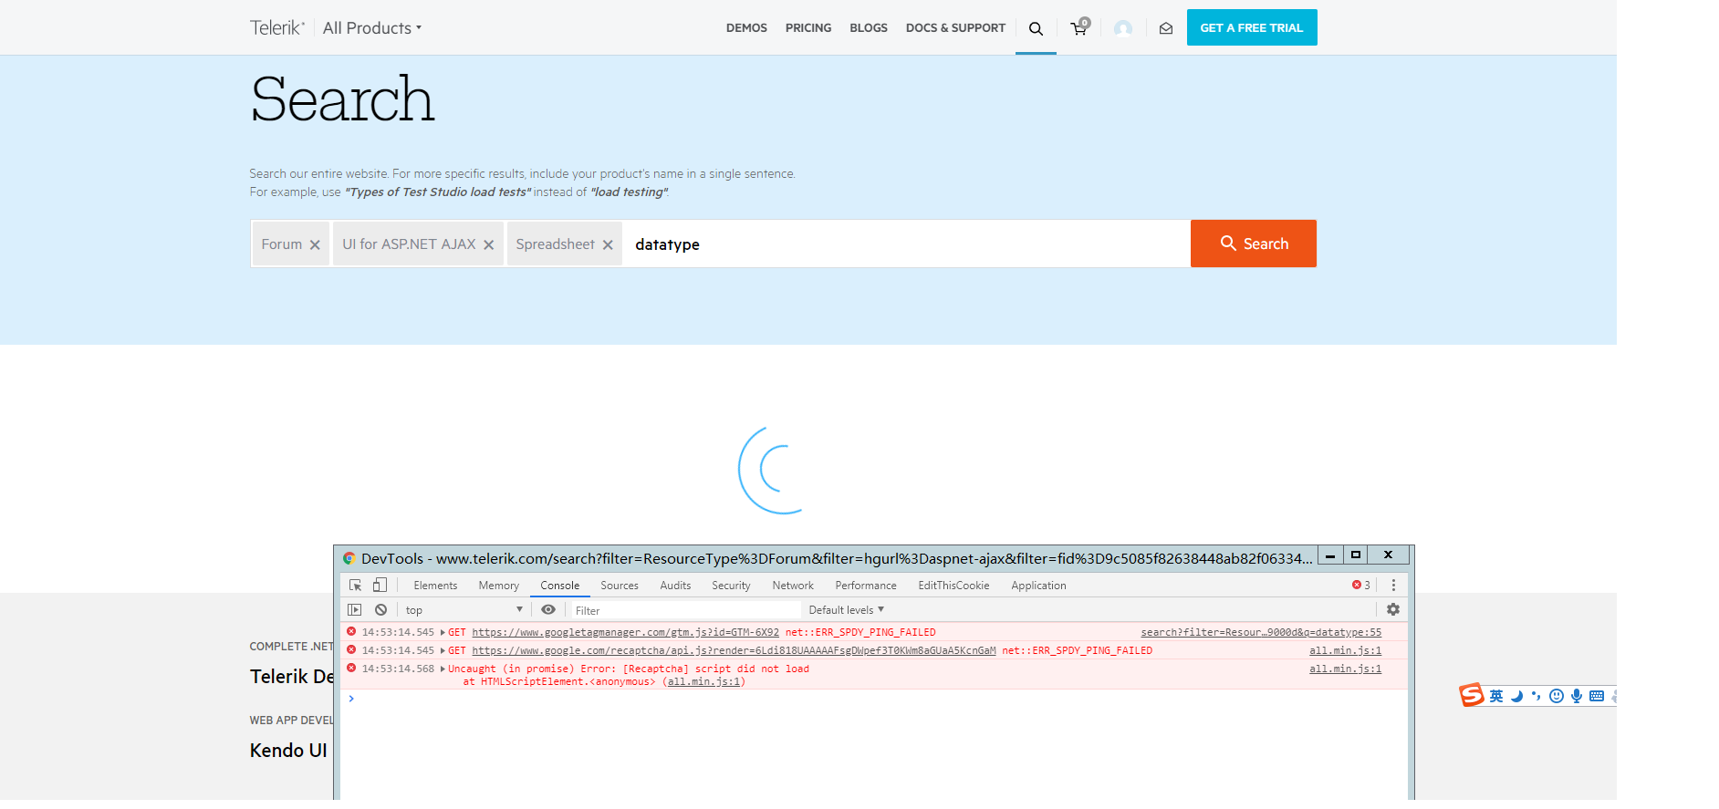Open all.min.js:1 link in the stack trace

pos(703,682)
